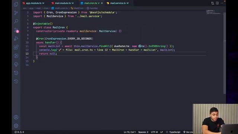Click the vertical editor scrollbar
238x134 pixels.
[225, 53]
